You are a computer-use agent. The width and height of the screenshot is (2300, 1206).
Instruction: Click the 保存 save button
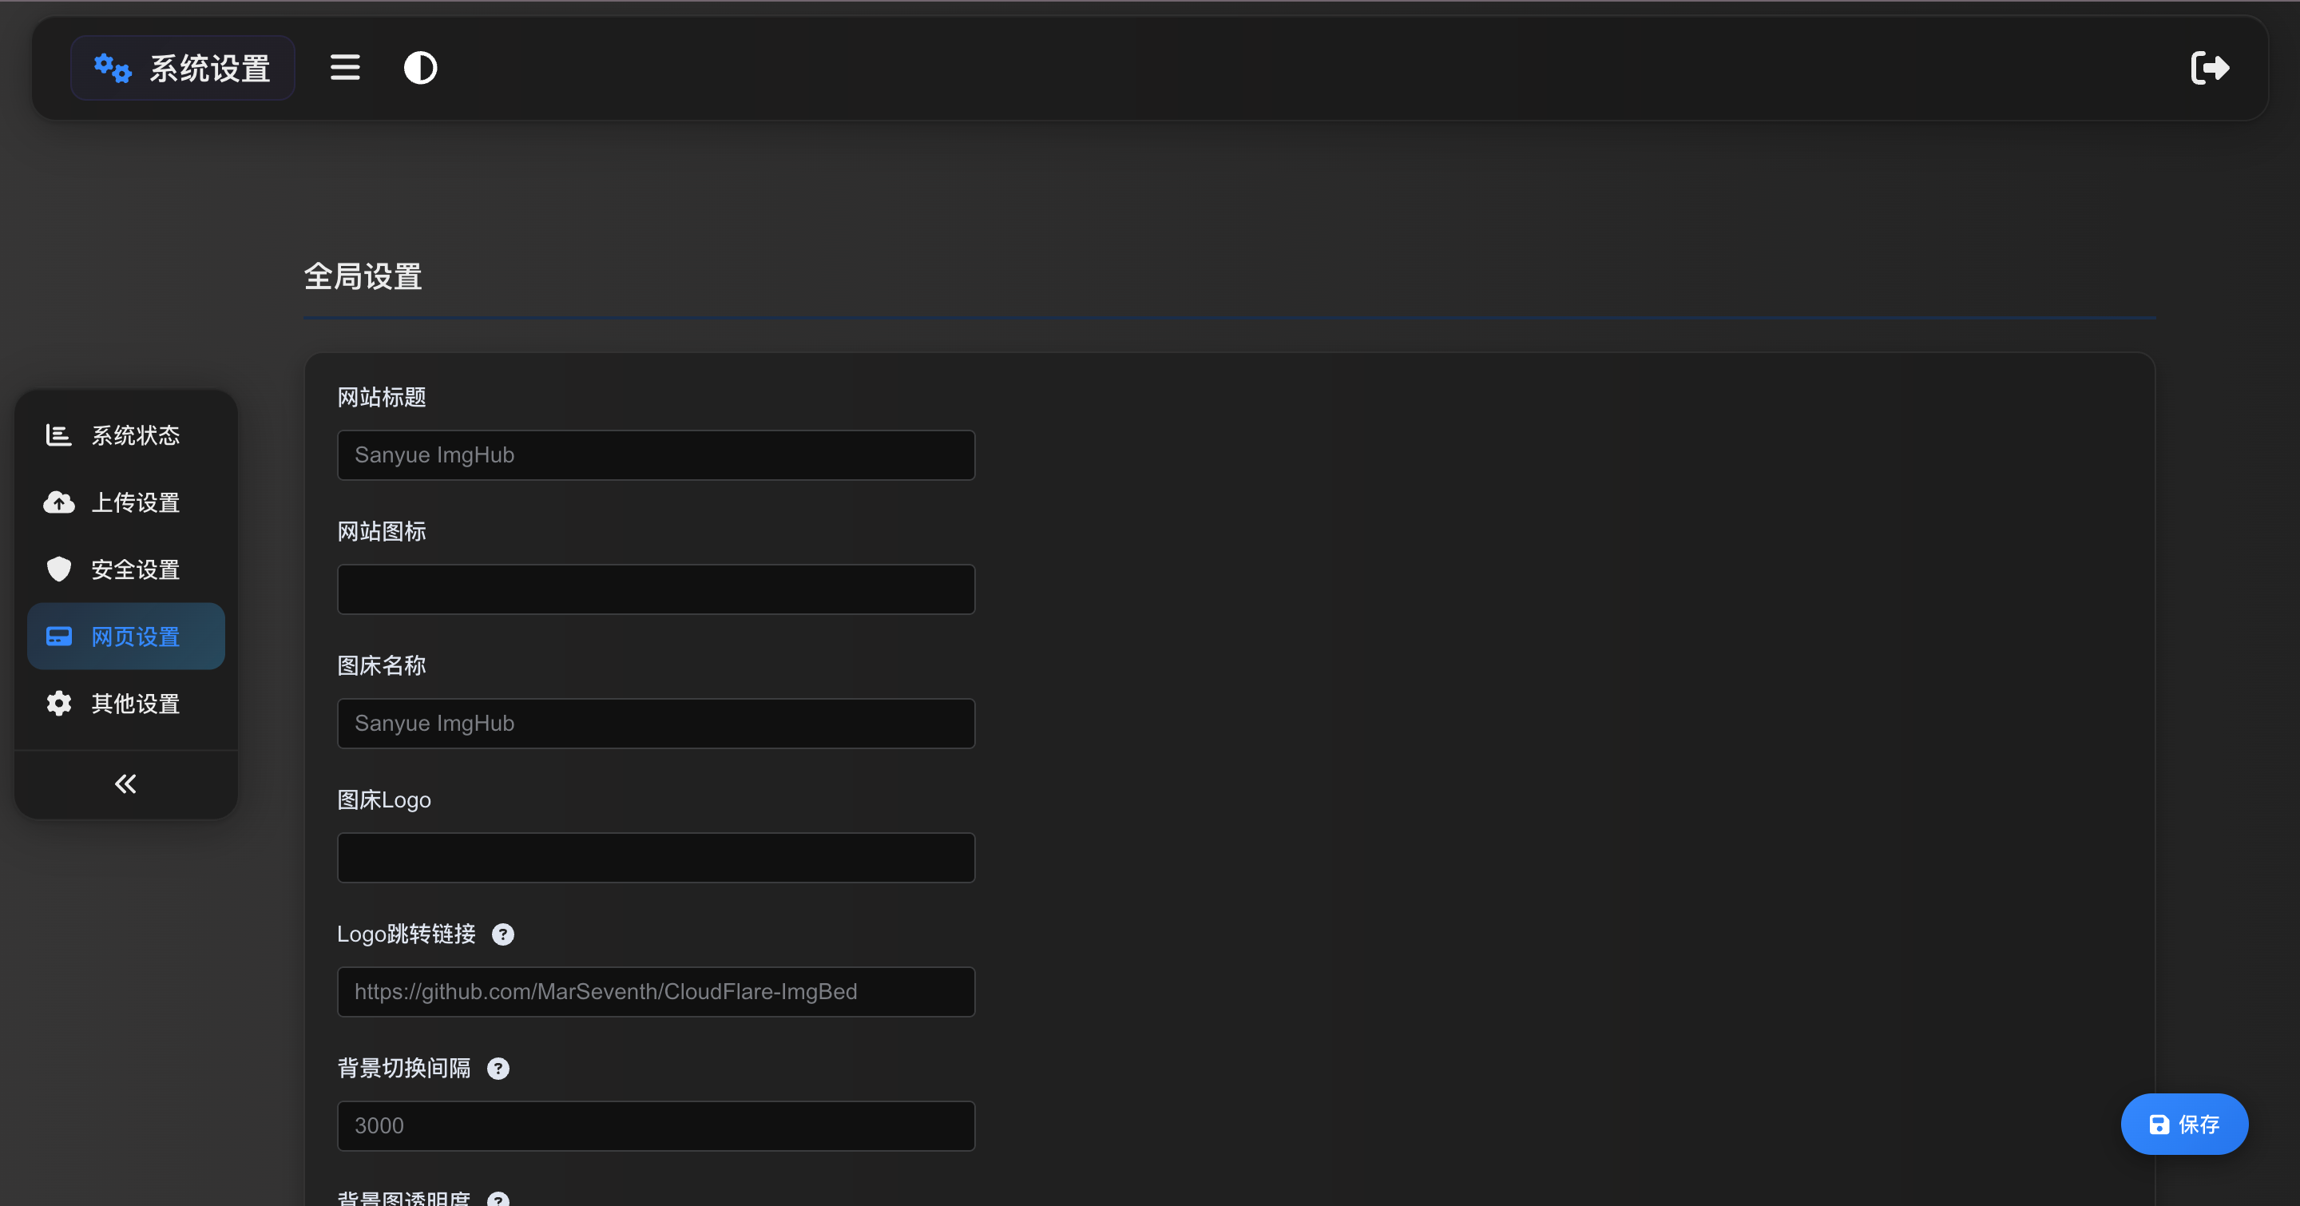2184,1124
